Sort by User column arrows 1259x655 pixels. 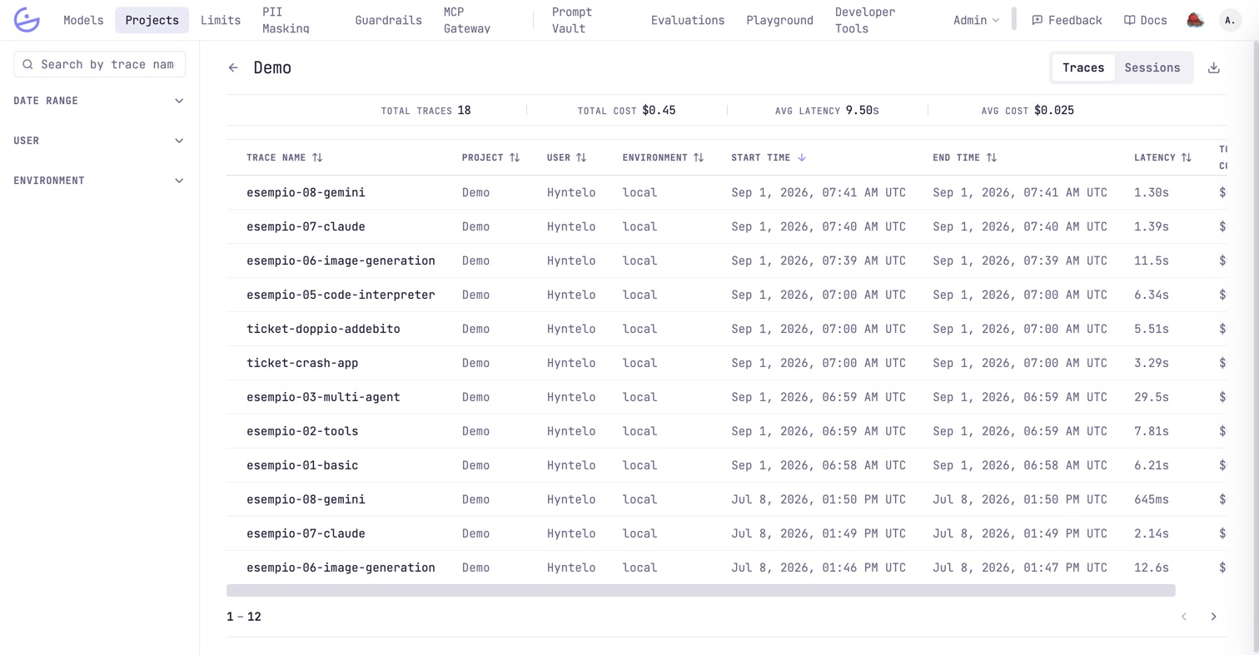pyautogui.click(x=581, y=157)
